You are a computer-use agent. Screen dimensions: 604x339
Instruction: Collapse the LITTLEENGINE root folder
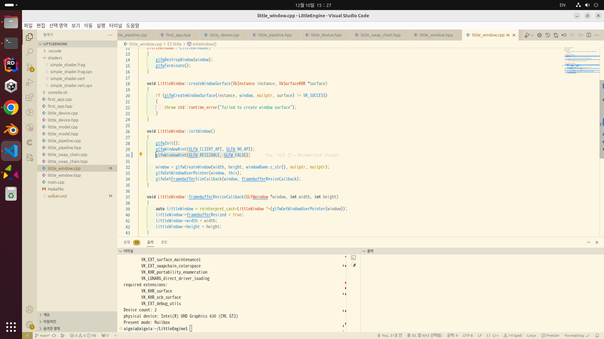pos(77,44)
